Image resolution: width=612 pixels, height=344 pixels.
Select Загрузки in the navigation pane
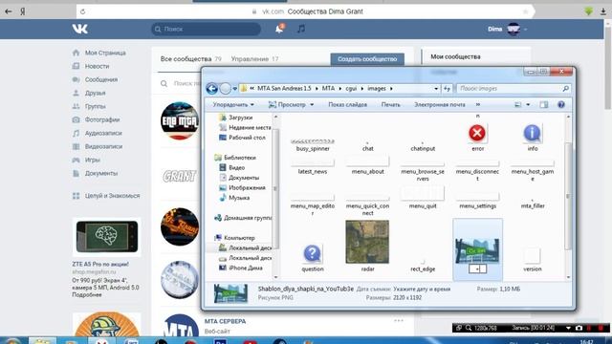pyautogui.click(x=240, y=118)
